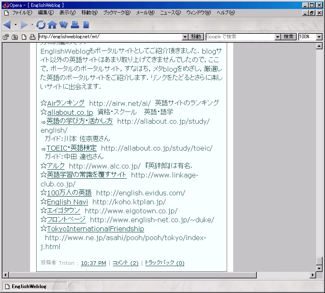Screen dimensions: 325x293
Task: Open the Forward button history dropdown arrow
Action: point(32,25)
